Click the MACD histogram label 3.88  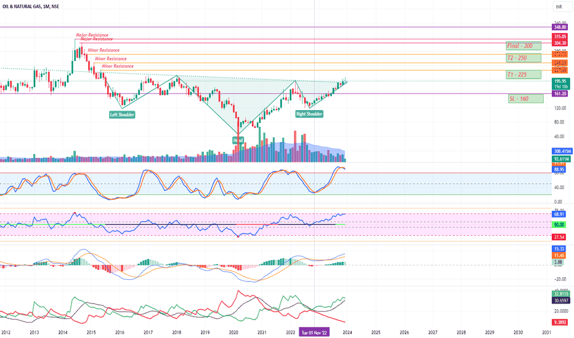coord(558,262)
